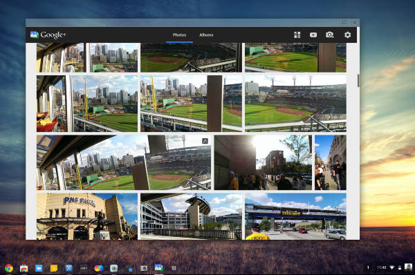This screenshot has height=275, width=415.
Task: Open the gray rounded-square shelf icon
Action: [114, 268]
